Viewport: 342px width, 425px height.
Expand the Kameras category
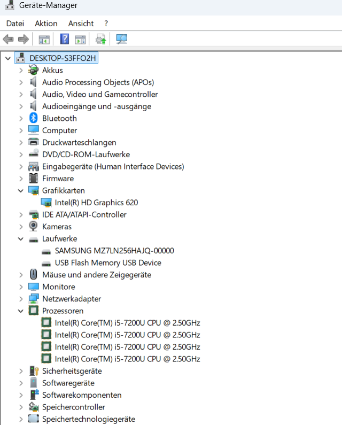[x=21, y=227]
